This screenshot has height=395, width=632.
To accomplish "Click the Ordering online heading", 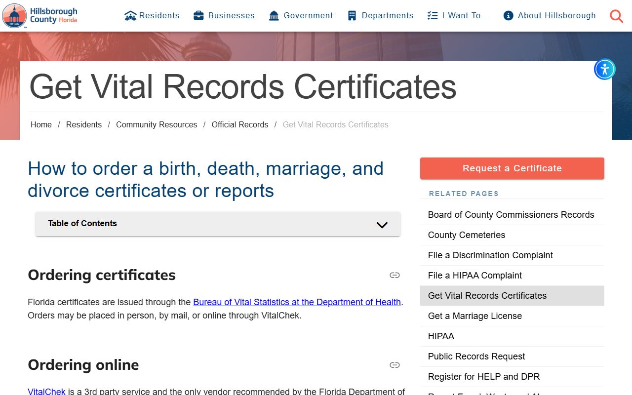I will (83, 365).
